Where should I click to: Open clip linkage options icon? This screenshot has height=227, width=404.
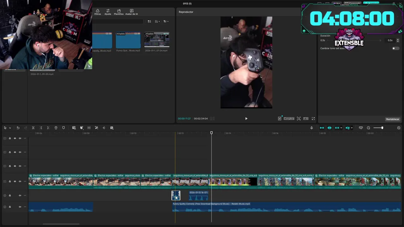point(337,128)
